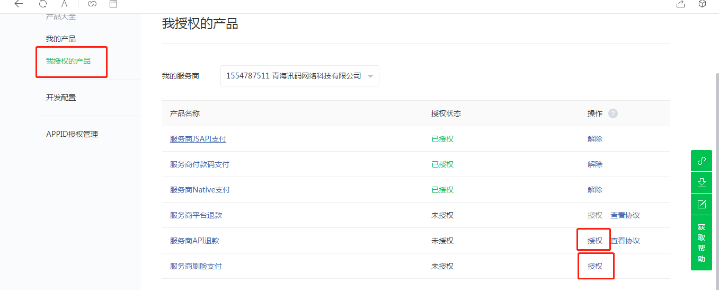Open 服务商付款码支付 product
The height and width of the screenshot is (290, 719).
200,164
